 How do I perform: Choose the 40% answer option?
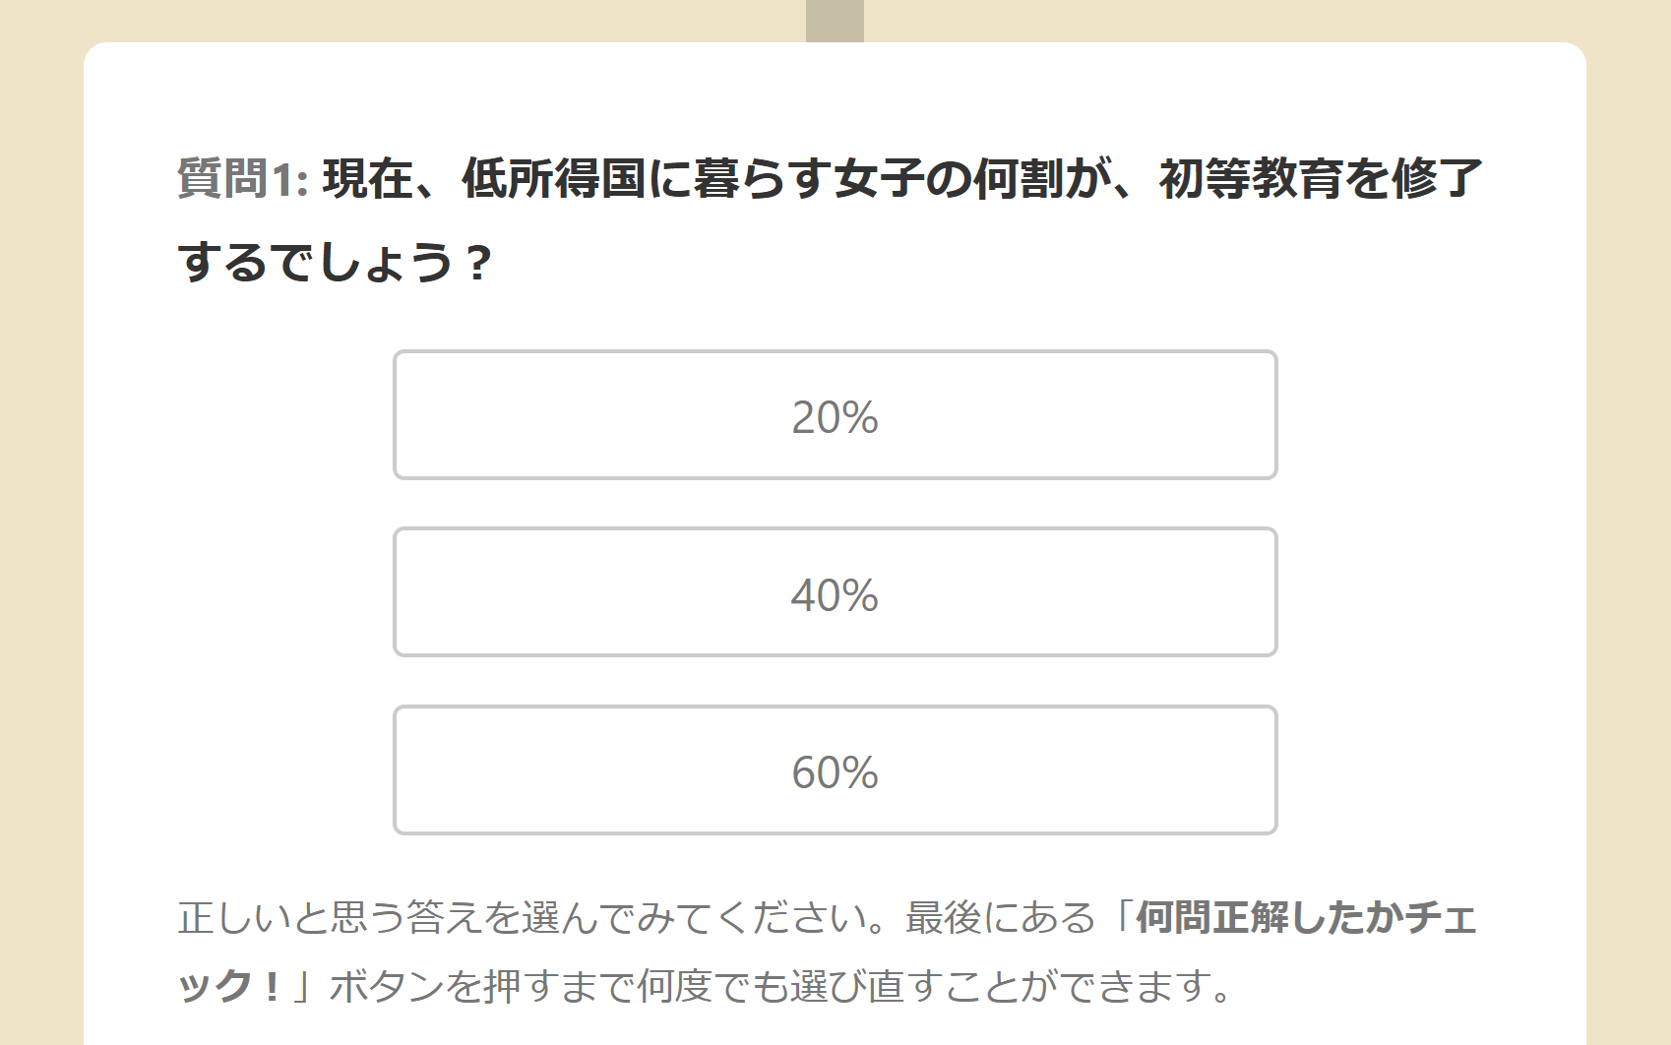tap(835, 593)
